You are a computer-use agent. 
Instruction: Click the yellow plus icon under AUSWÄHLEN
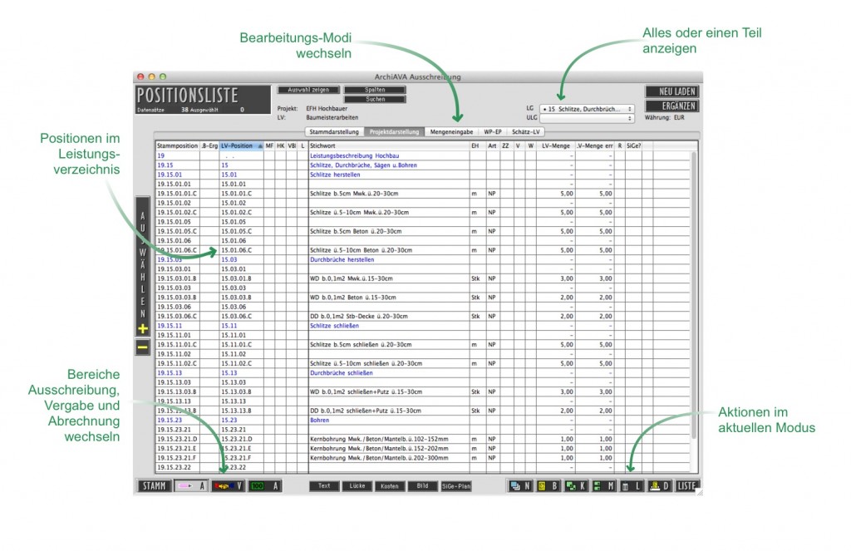tap(143, 329)
